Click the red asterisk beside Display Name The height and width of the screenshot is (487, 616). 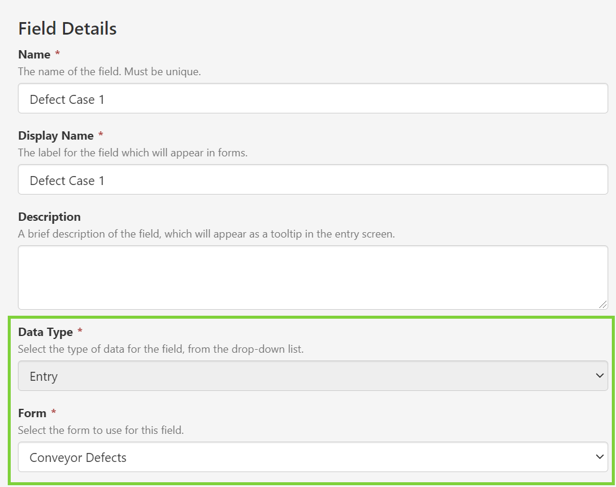[x=101, y=135]
